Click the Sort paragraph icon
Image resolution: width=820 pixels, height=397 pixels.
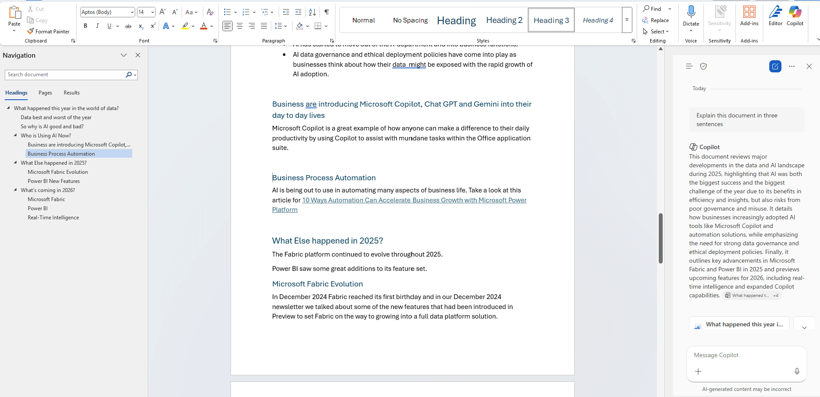point(312,12)
